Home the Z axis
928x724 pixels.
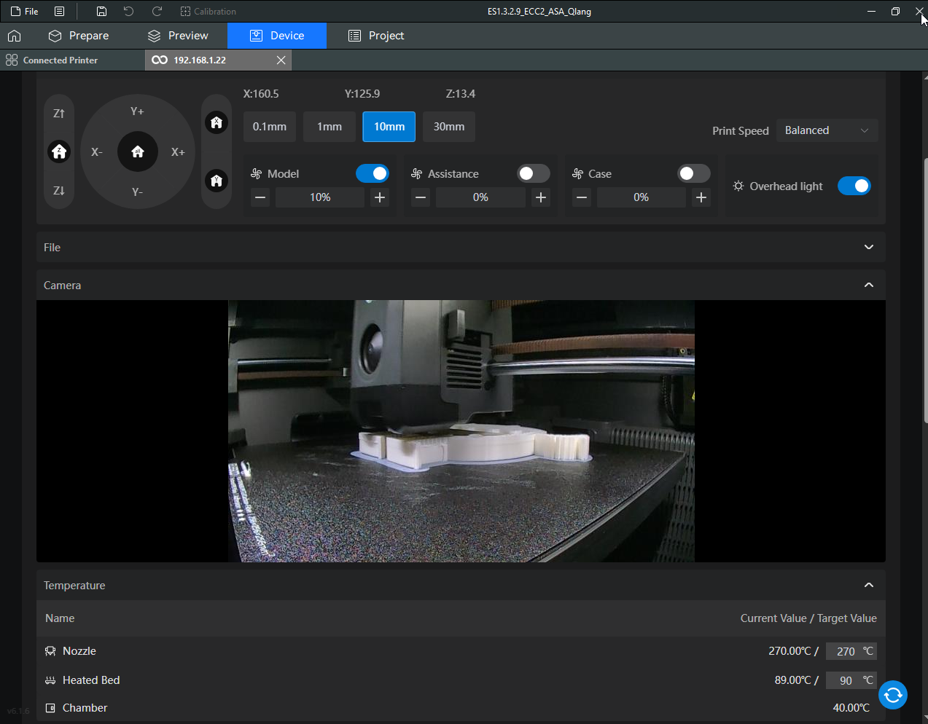[x=59, y=152]
